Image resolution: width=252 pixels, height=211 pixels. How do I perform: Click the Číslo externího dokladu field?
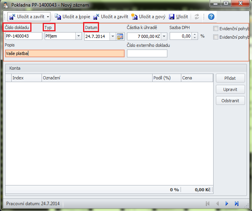pyautogui.click(x=147, y=53)
